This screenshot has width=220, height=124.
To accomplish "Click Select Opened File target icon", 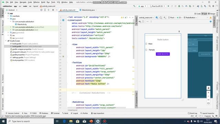I will [41, 10].
